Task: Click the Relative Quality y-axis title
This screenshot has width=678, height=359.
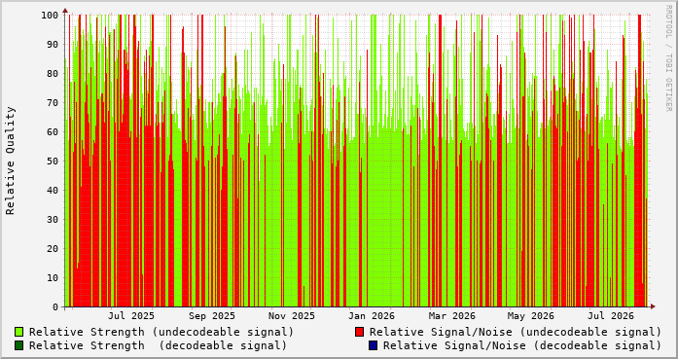Action: tap(11, 161)
